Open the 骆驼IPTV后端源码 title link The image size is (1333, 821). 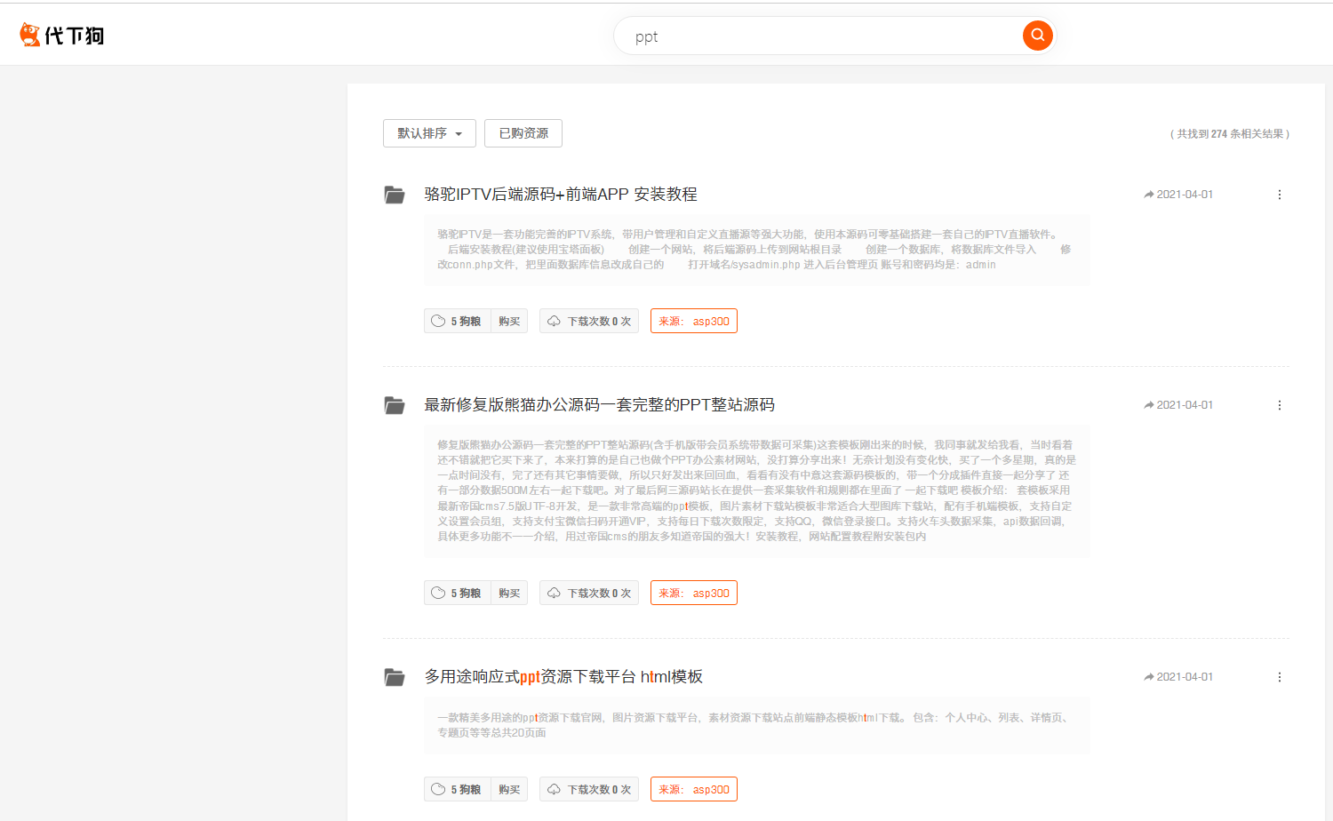pyautogui.click(x=560, y=195)
